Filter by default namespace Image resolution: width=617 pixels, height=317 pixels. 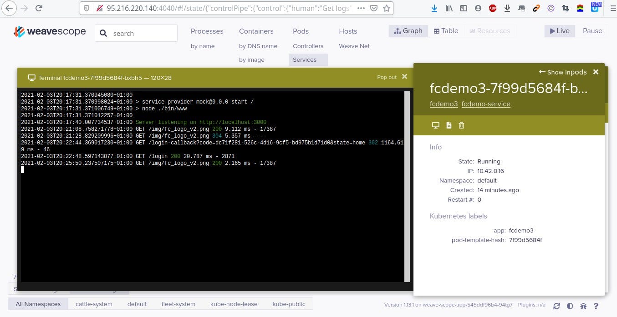click(x=137, y=304)
